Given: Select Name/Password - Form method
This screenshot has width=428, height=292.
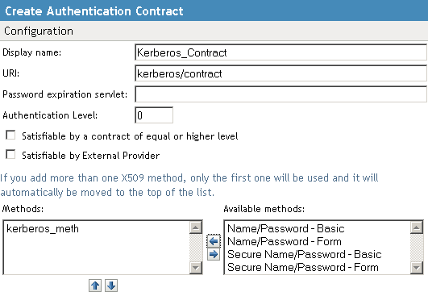Looking at the screenshot, I should (285, 241).
